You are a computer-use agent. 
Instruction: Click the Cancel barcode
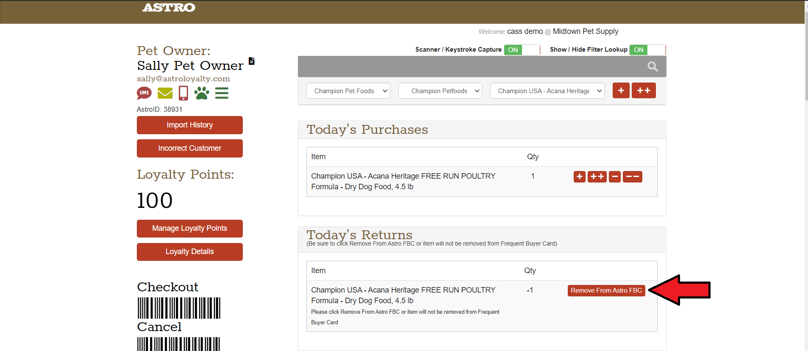click(x=178, y=344)
